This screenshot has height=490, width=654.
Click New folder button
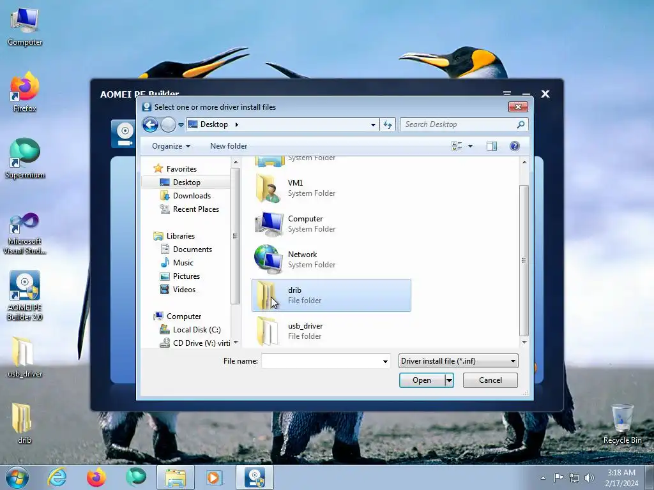click(x=229, y=146)
